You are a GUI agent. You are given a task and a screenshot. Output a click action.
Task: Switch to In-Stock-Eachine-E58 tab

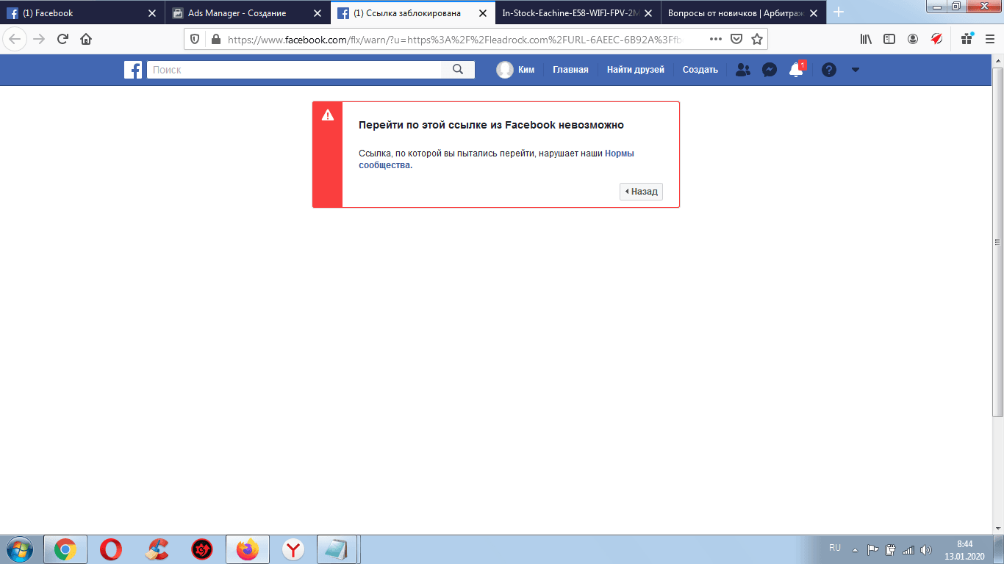(x=578, y=12)
